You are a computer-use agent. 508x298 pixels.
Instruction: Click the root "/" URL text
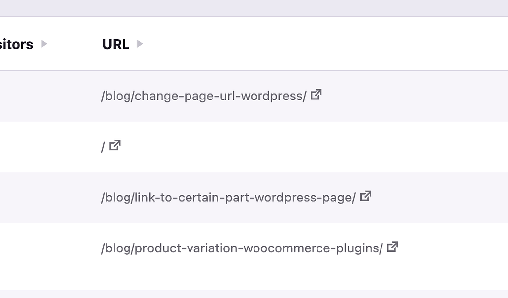point(103,147)
